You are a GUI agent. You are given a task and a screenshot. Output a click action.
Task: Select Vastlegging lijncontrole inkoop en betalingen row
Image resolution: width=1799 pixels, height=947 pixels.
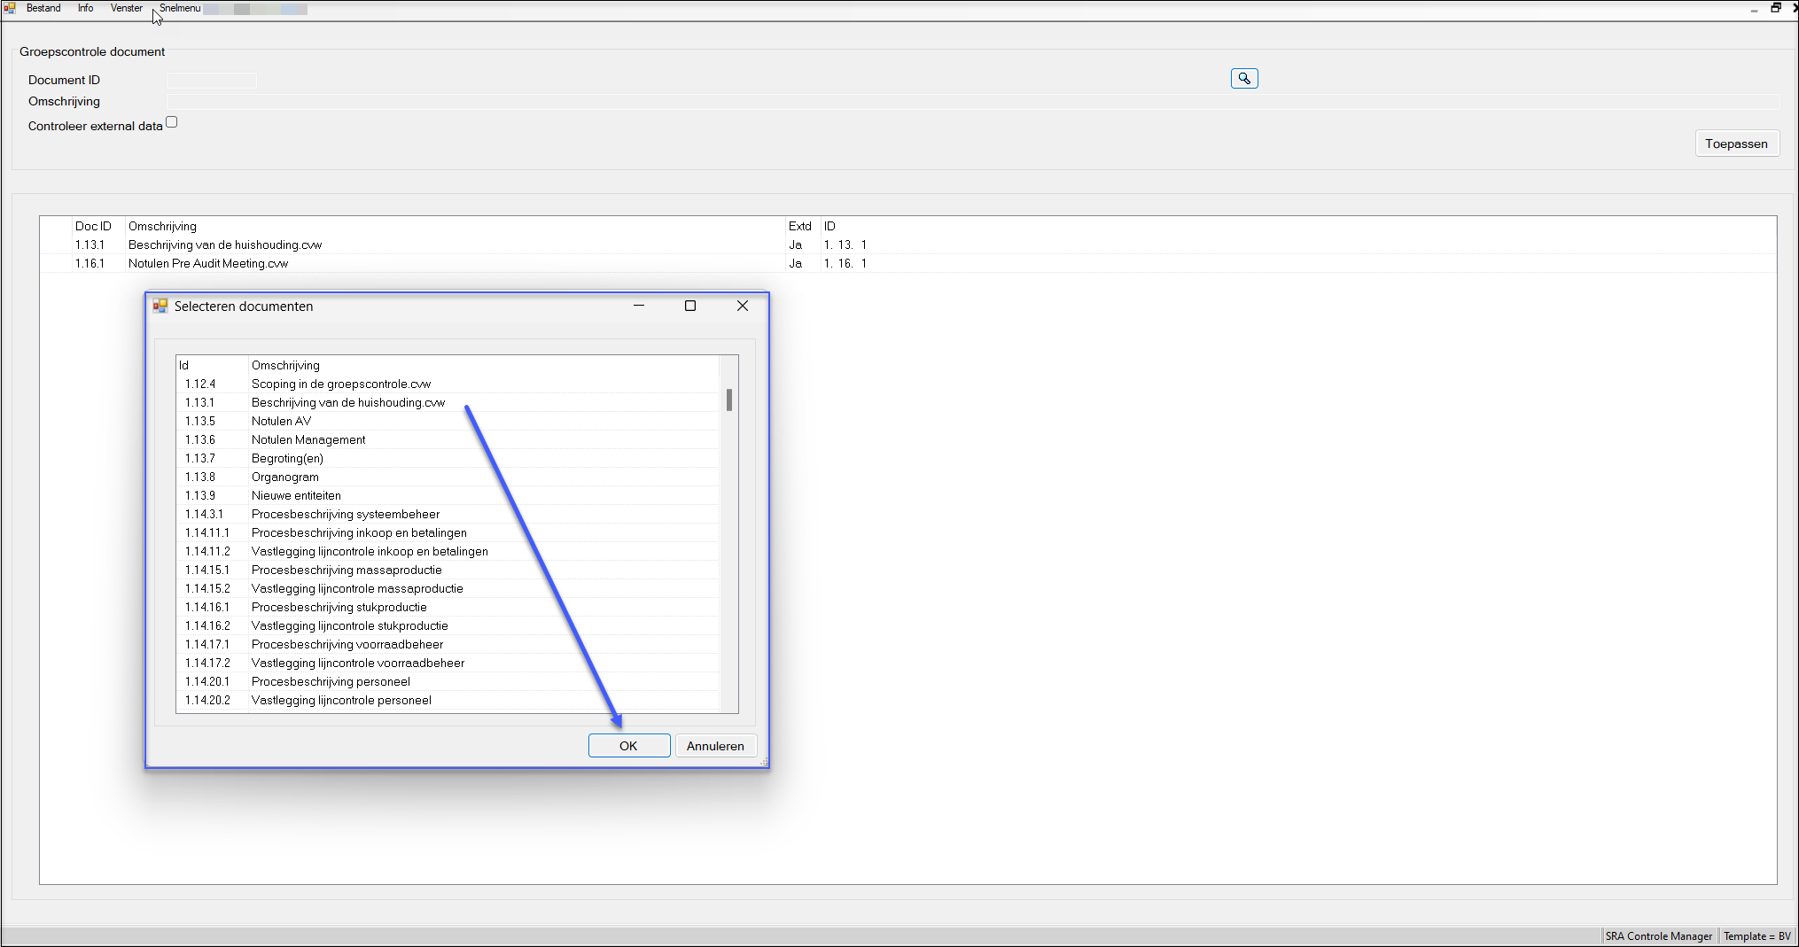click(x=448, y=552)
